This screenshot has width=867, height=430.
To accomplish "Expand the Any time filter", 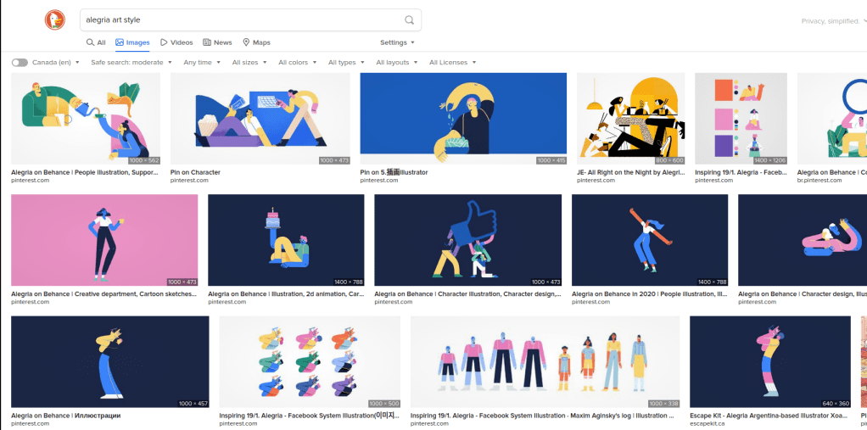I will 202,63.
